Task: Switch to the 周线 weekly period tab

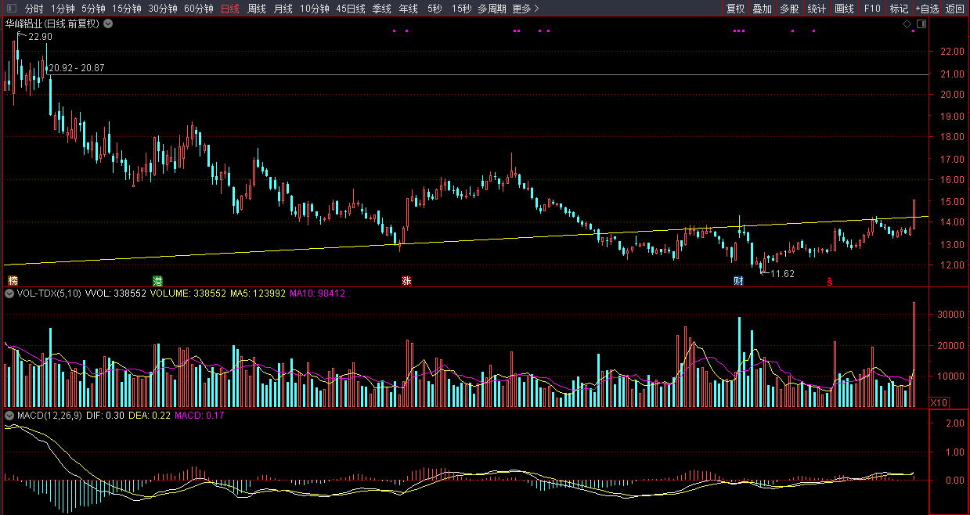Action: point(256,9)
